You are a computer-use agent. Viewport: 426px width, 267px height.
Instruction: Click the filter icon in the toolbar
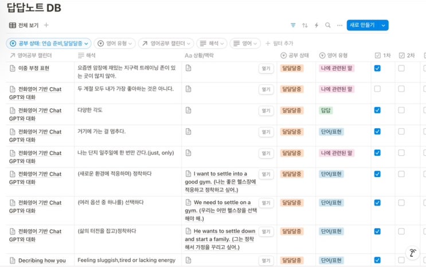(293, 25)
